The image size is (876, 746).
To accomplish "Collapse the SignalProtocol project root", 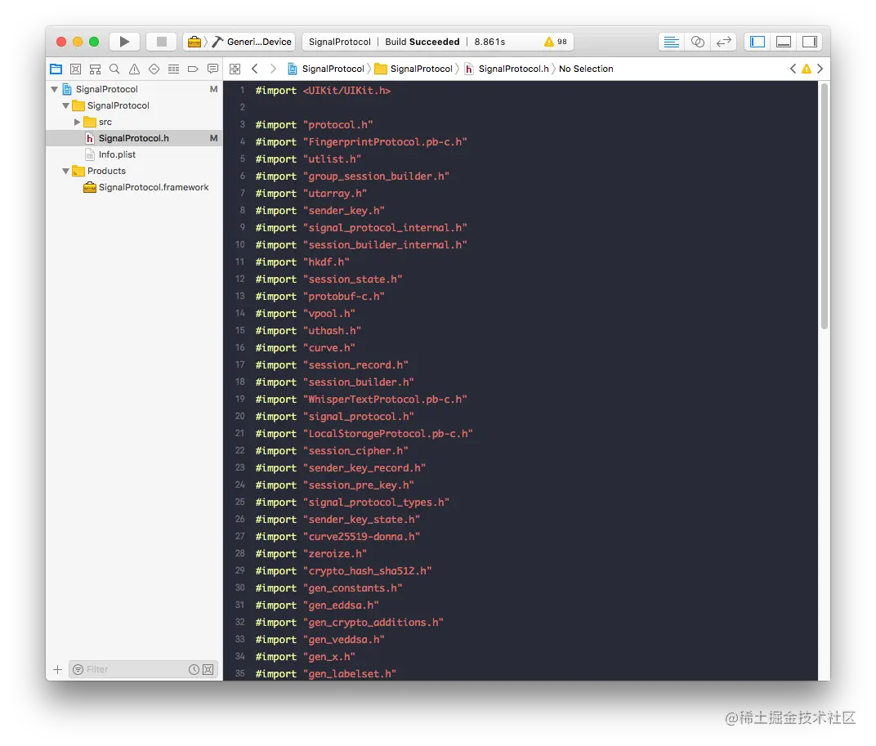I will [x=54, y=89].
